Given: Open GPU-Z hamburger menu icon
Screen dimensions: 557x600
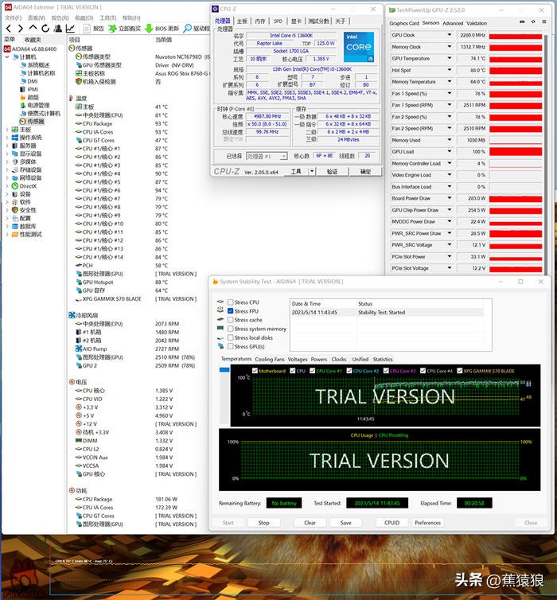Looking at the screenshot, I should click(544, 22).
